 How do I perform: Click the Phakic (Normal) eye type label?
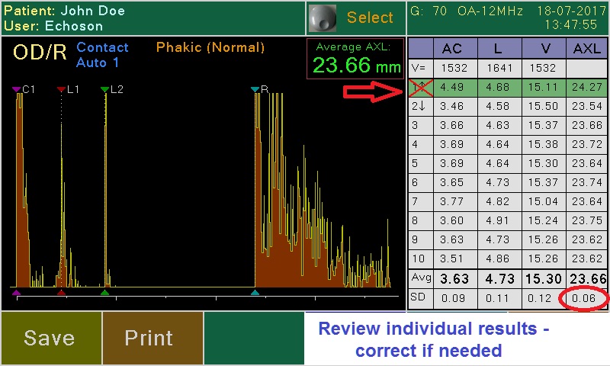(210, 47)
